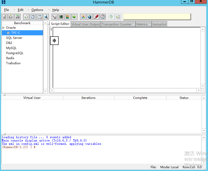
Task: Click the globe icon on the toolbar
Action: pos(90,17)
